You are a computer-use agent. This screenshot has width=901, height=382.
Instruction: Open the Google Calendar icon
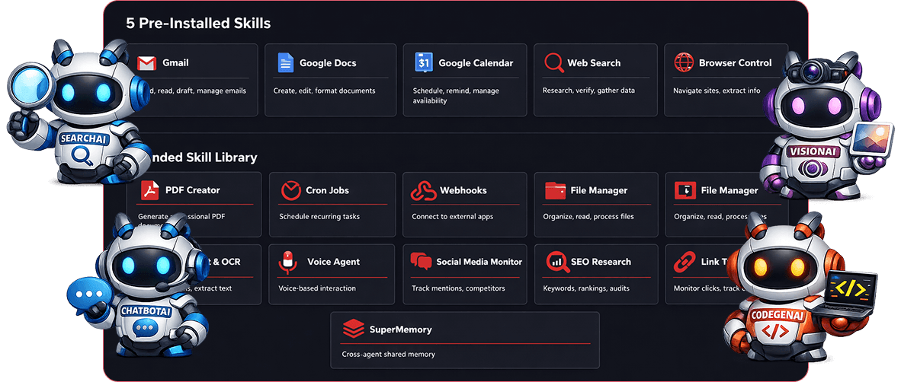(x=424, y=63)
